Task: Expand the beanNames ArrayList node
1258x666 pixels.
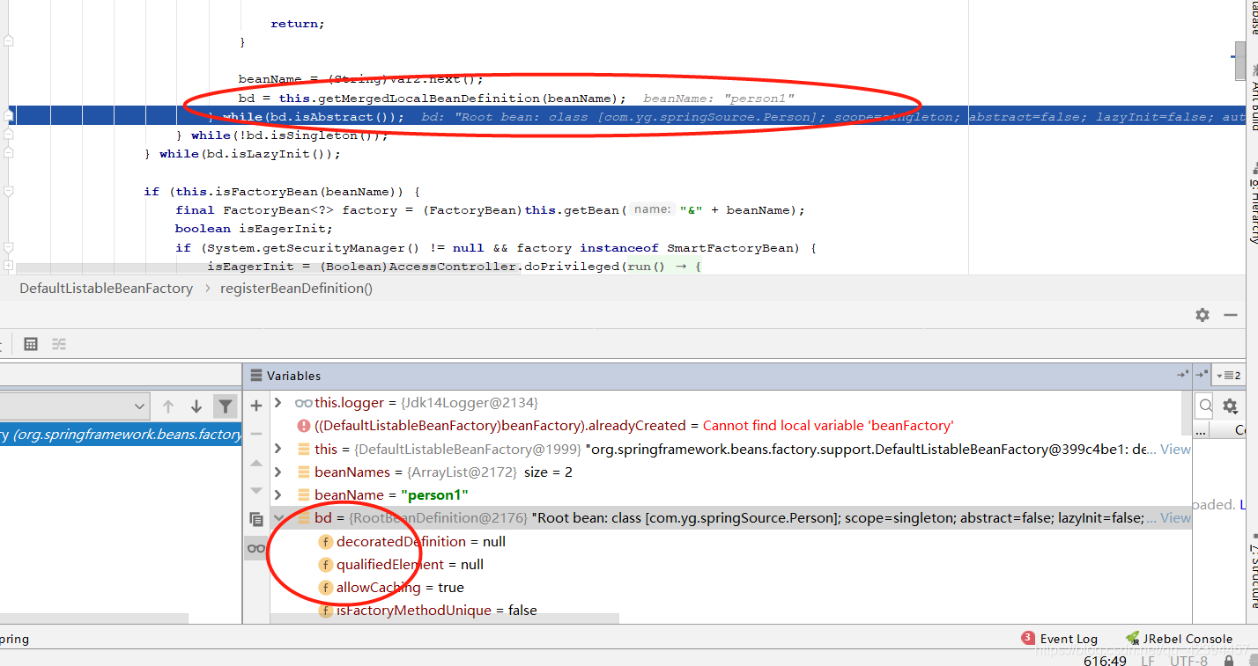Action: [278, 472]
